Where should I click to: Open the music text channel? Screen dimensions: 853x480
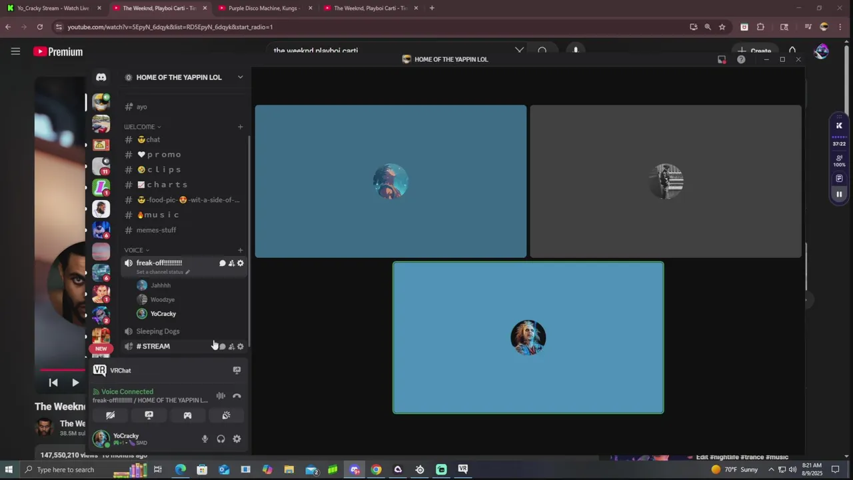pos(183,215)
